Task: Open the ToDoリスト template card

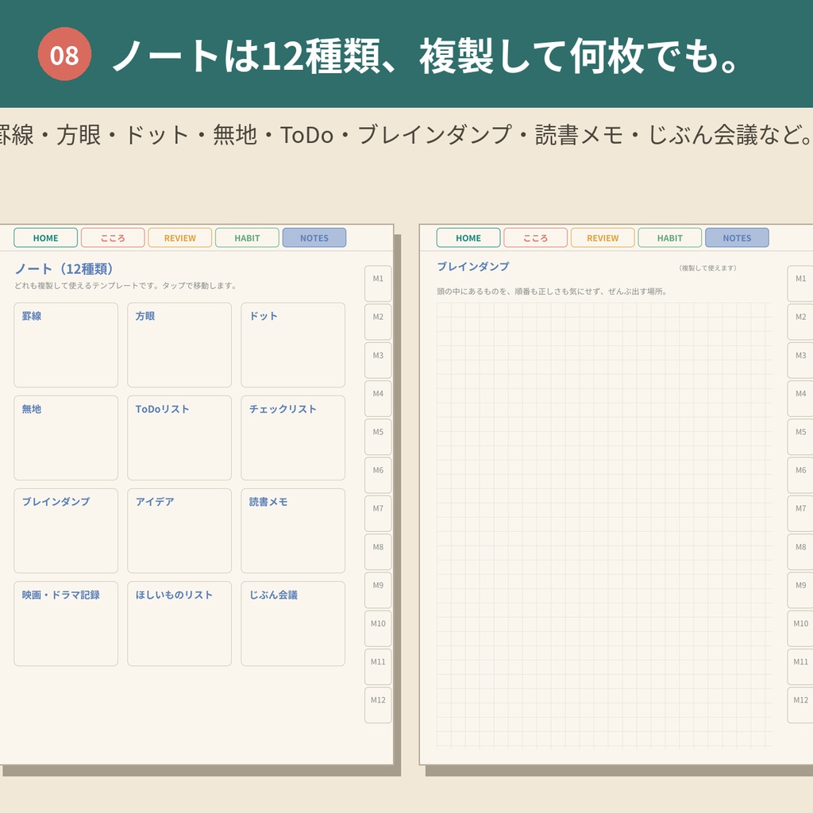Action: tap(179, 438)
